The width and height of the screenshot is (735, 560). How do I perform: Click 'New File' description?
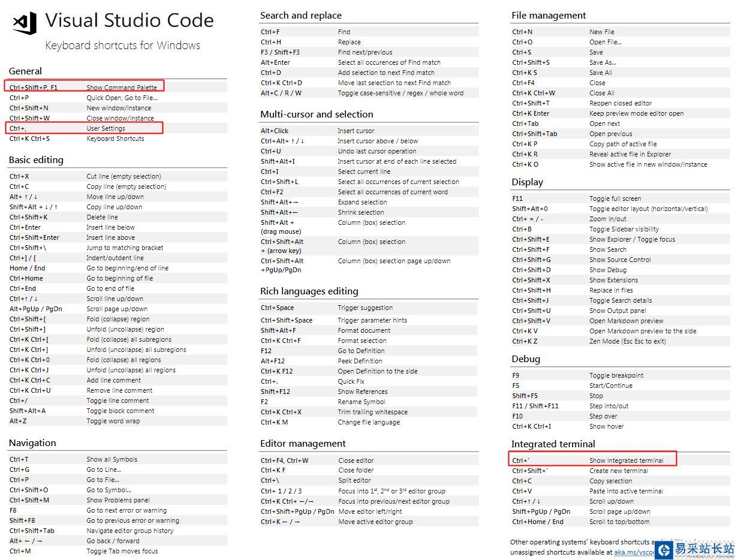(601, 32)
